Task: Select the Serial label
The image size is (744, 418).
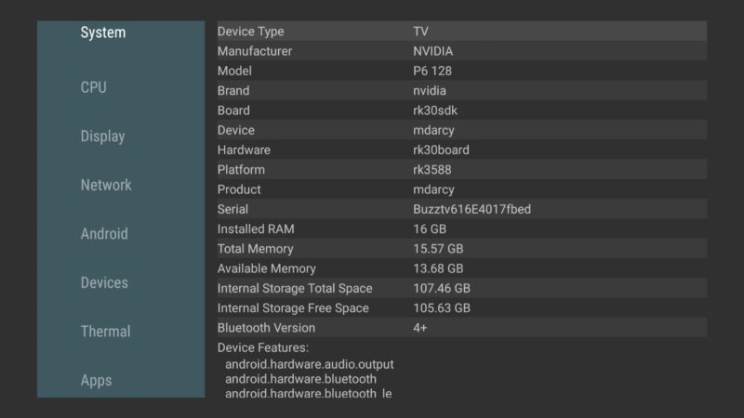Action: (232, 210)
